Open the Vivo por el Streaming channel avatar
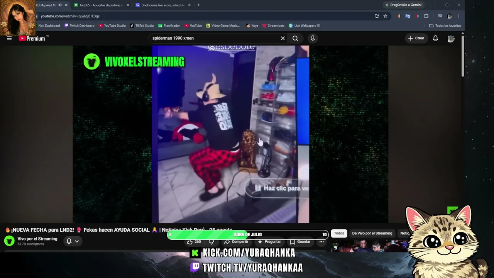This screenshot has width=494, height=278. [x=9, y=241]
